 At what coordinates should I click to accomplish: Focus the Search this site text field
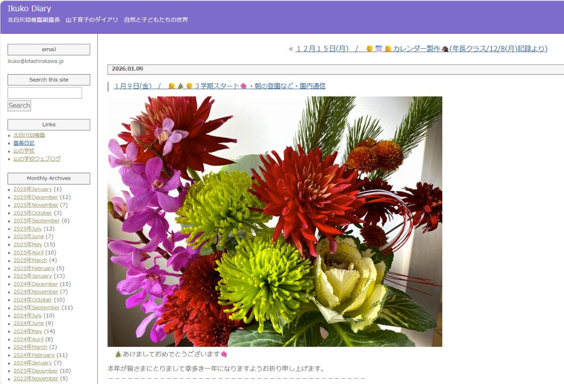[x=45, y=93]
